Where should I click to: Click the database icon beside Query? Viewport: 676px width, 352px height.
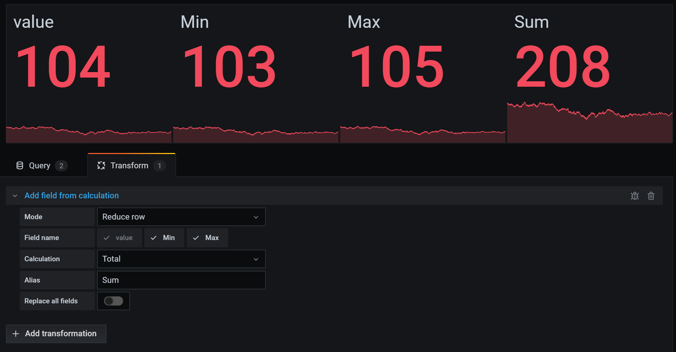click(x=19, y=165)
